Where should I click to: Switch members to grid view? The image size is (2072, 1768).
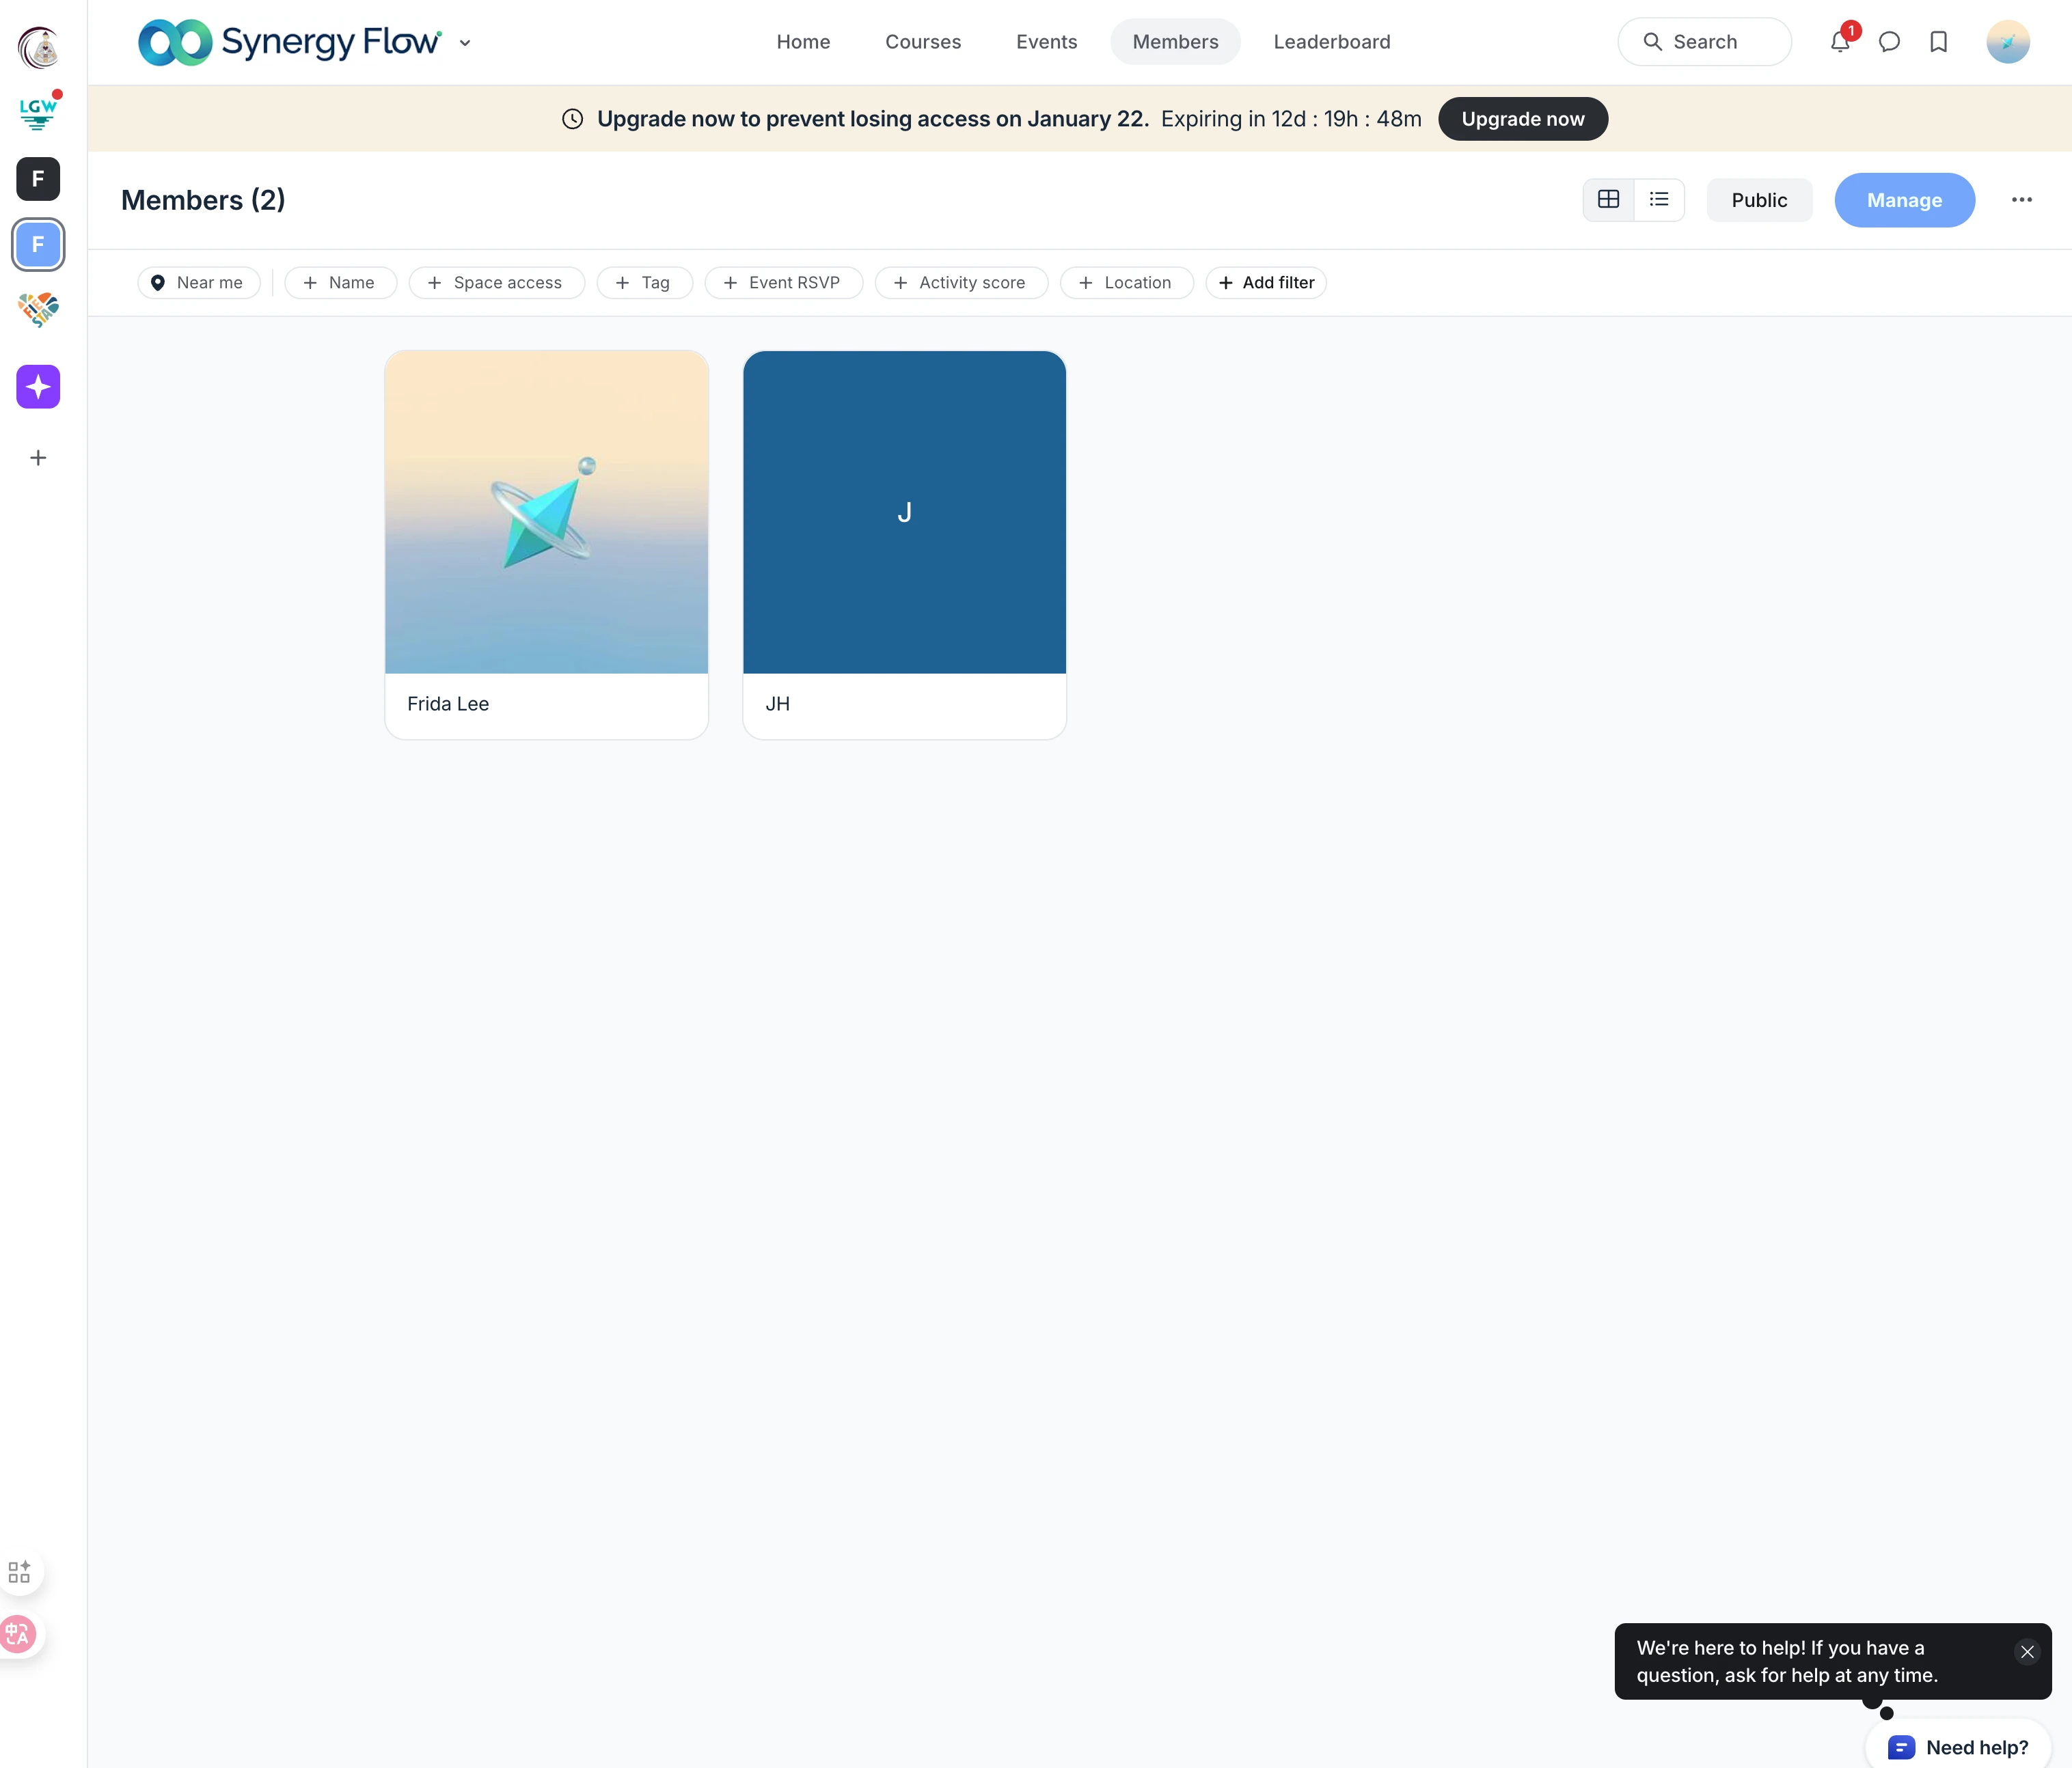[x=1608, y=200]
